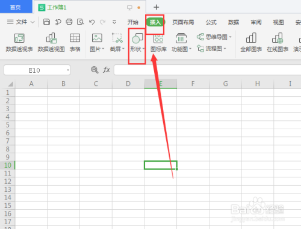Expand the 功能图 dropdown arrow

(x=190, y=49)
